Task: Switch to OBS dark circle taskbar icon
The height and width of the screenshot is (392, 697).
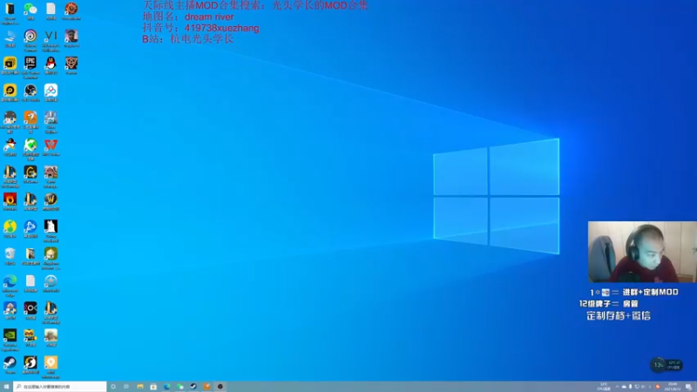Action: [x=220, y=387]
